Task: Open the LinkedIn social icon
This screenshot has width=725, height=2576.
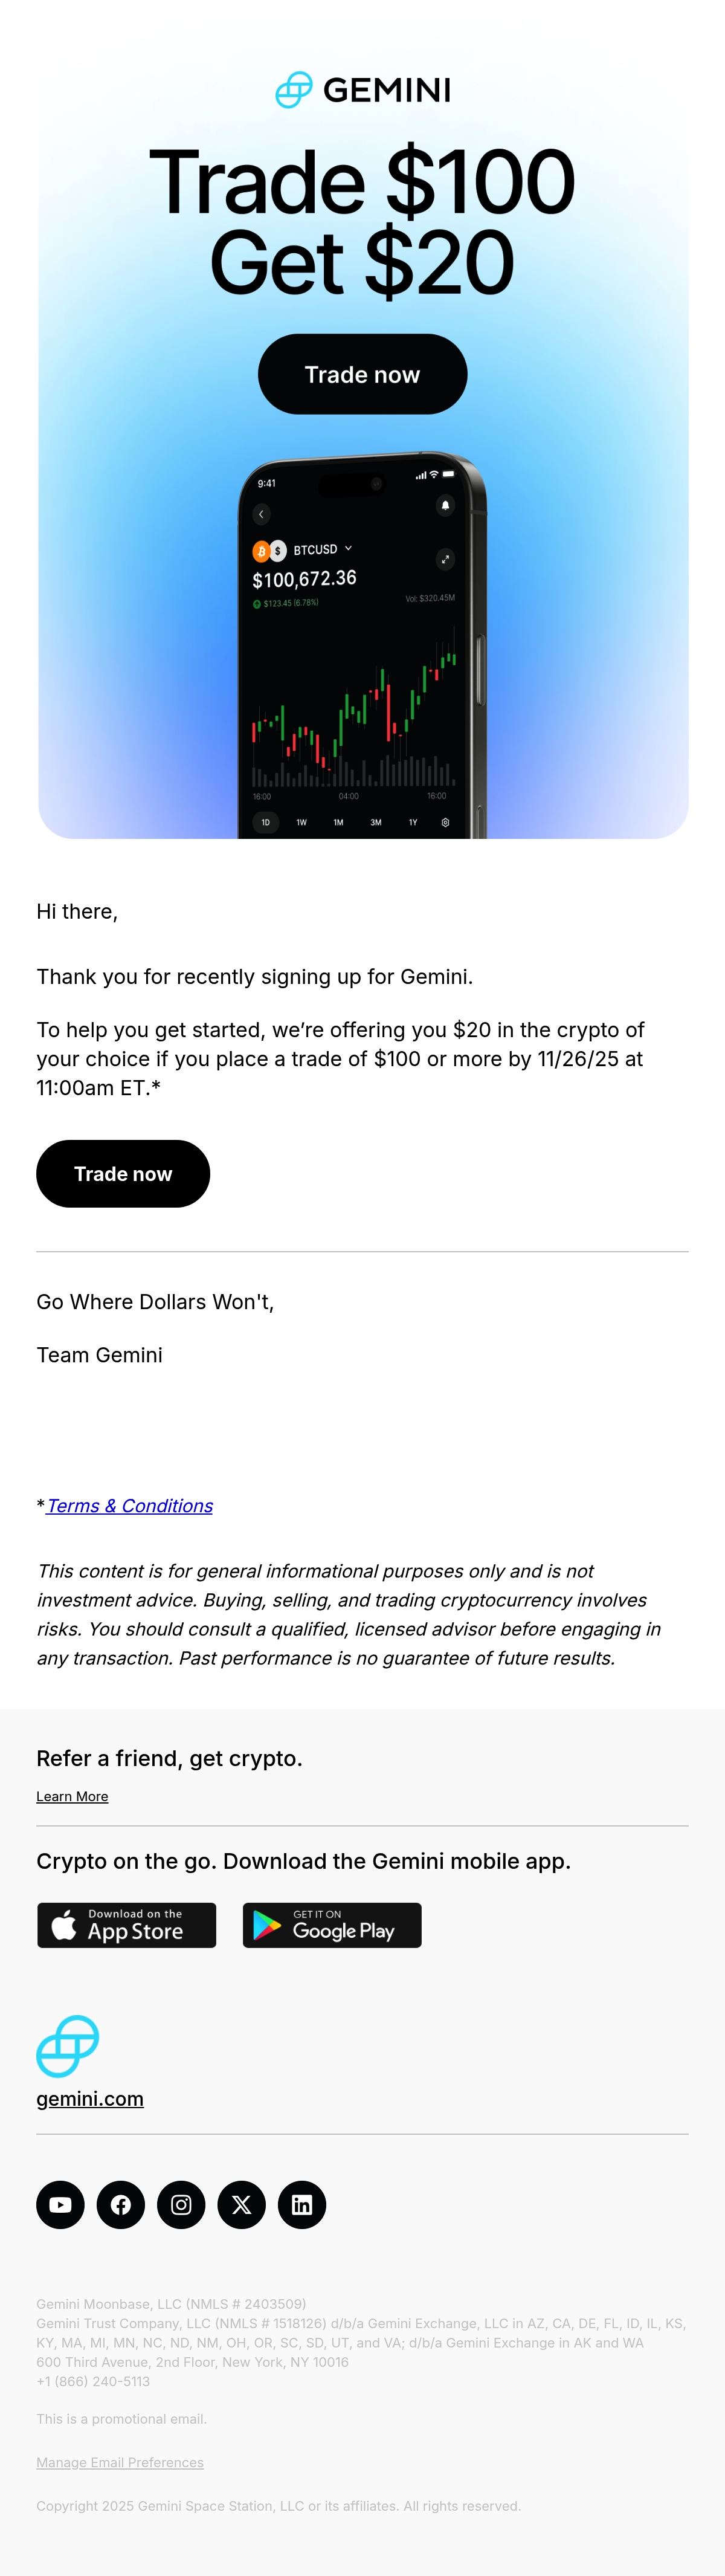Action: (x=302, y=2204)
